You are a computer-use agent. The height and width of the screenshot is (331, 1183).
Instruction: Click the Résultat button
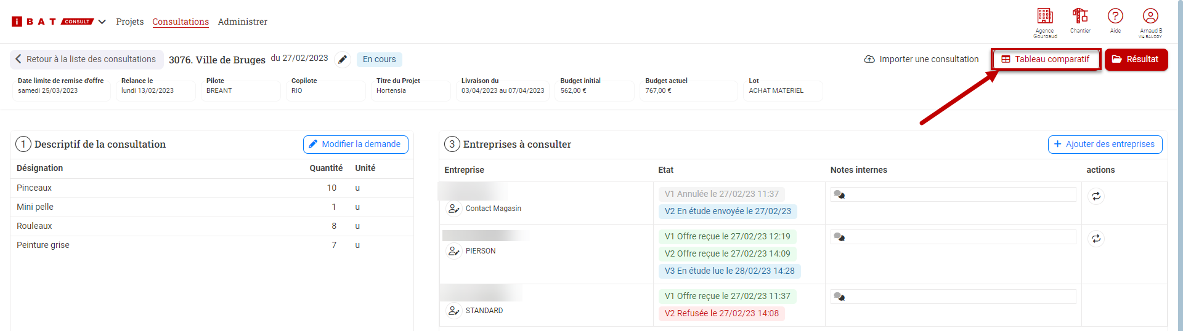click(1136, 59)
